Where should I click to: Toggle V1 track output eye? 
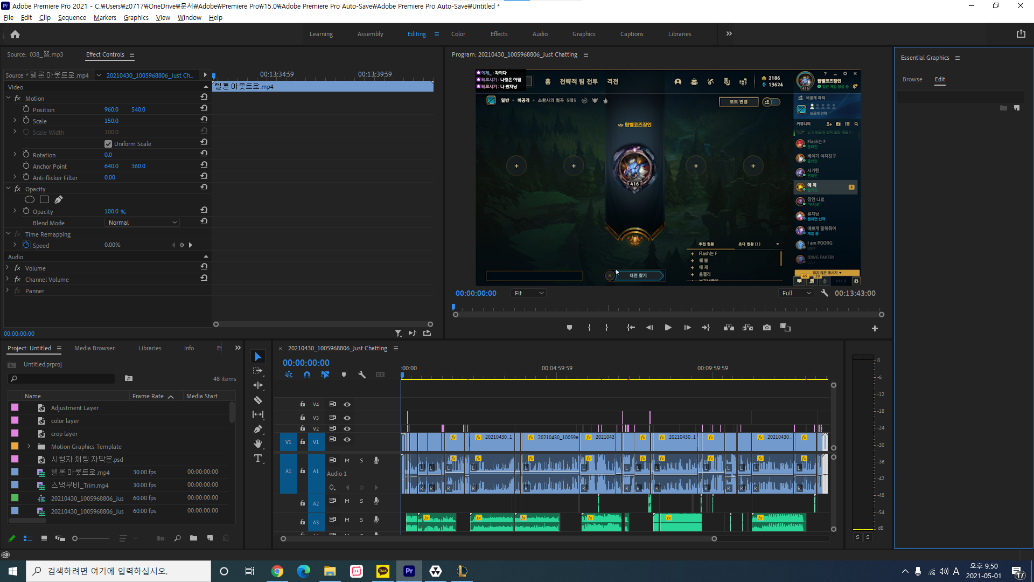[x=347, y=440]
